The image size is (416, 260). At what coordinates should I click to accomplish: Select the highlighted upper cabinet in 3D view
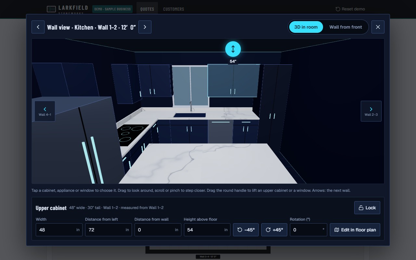[233, 81]
